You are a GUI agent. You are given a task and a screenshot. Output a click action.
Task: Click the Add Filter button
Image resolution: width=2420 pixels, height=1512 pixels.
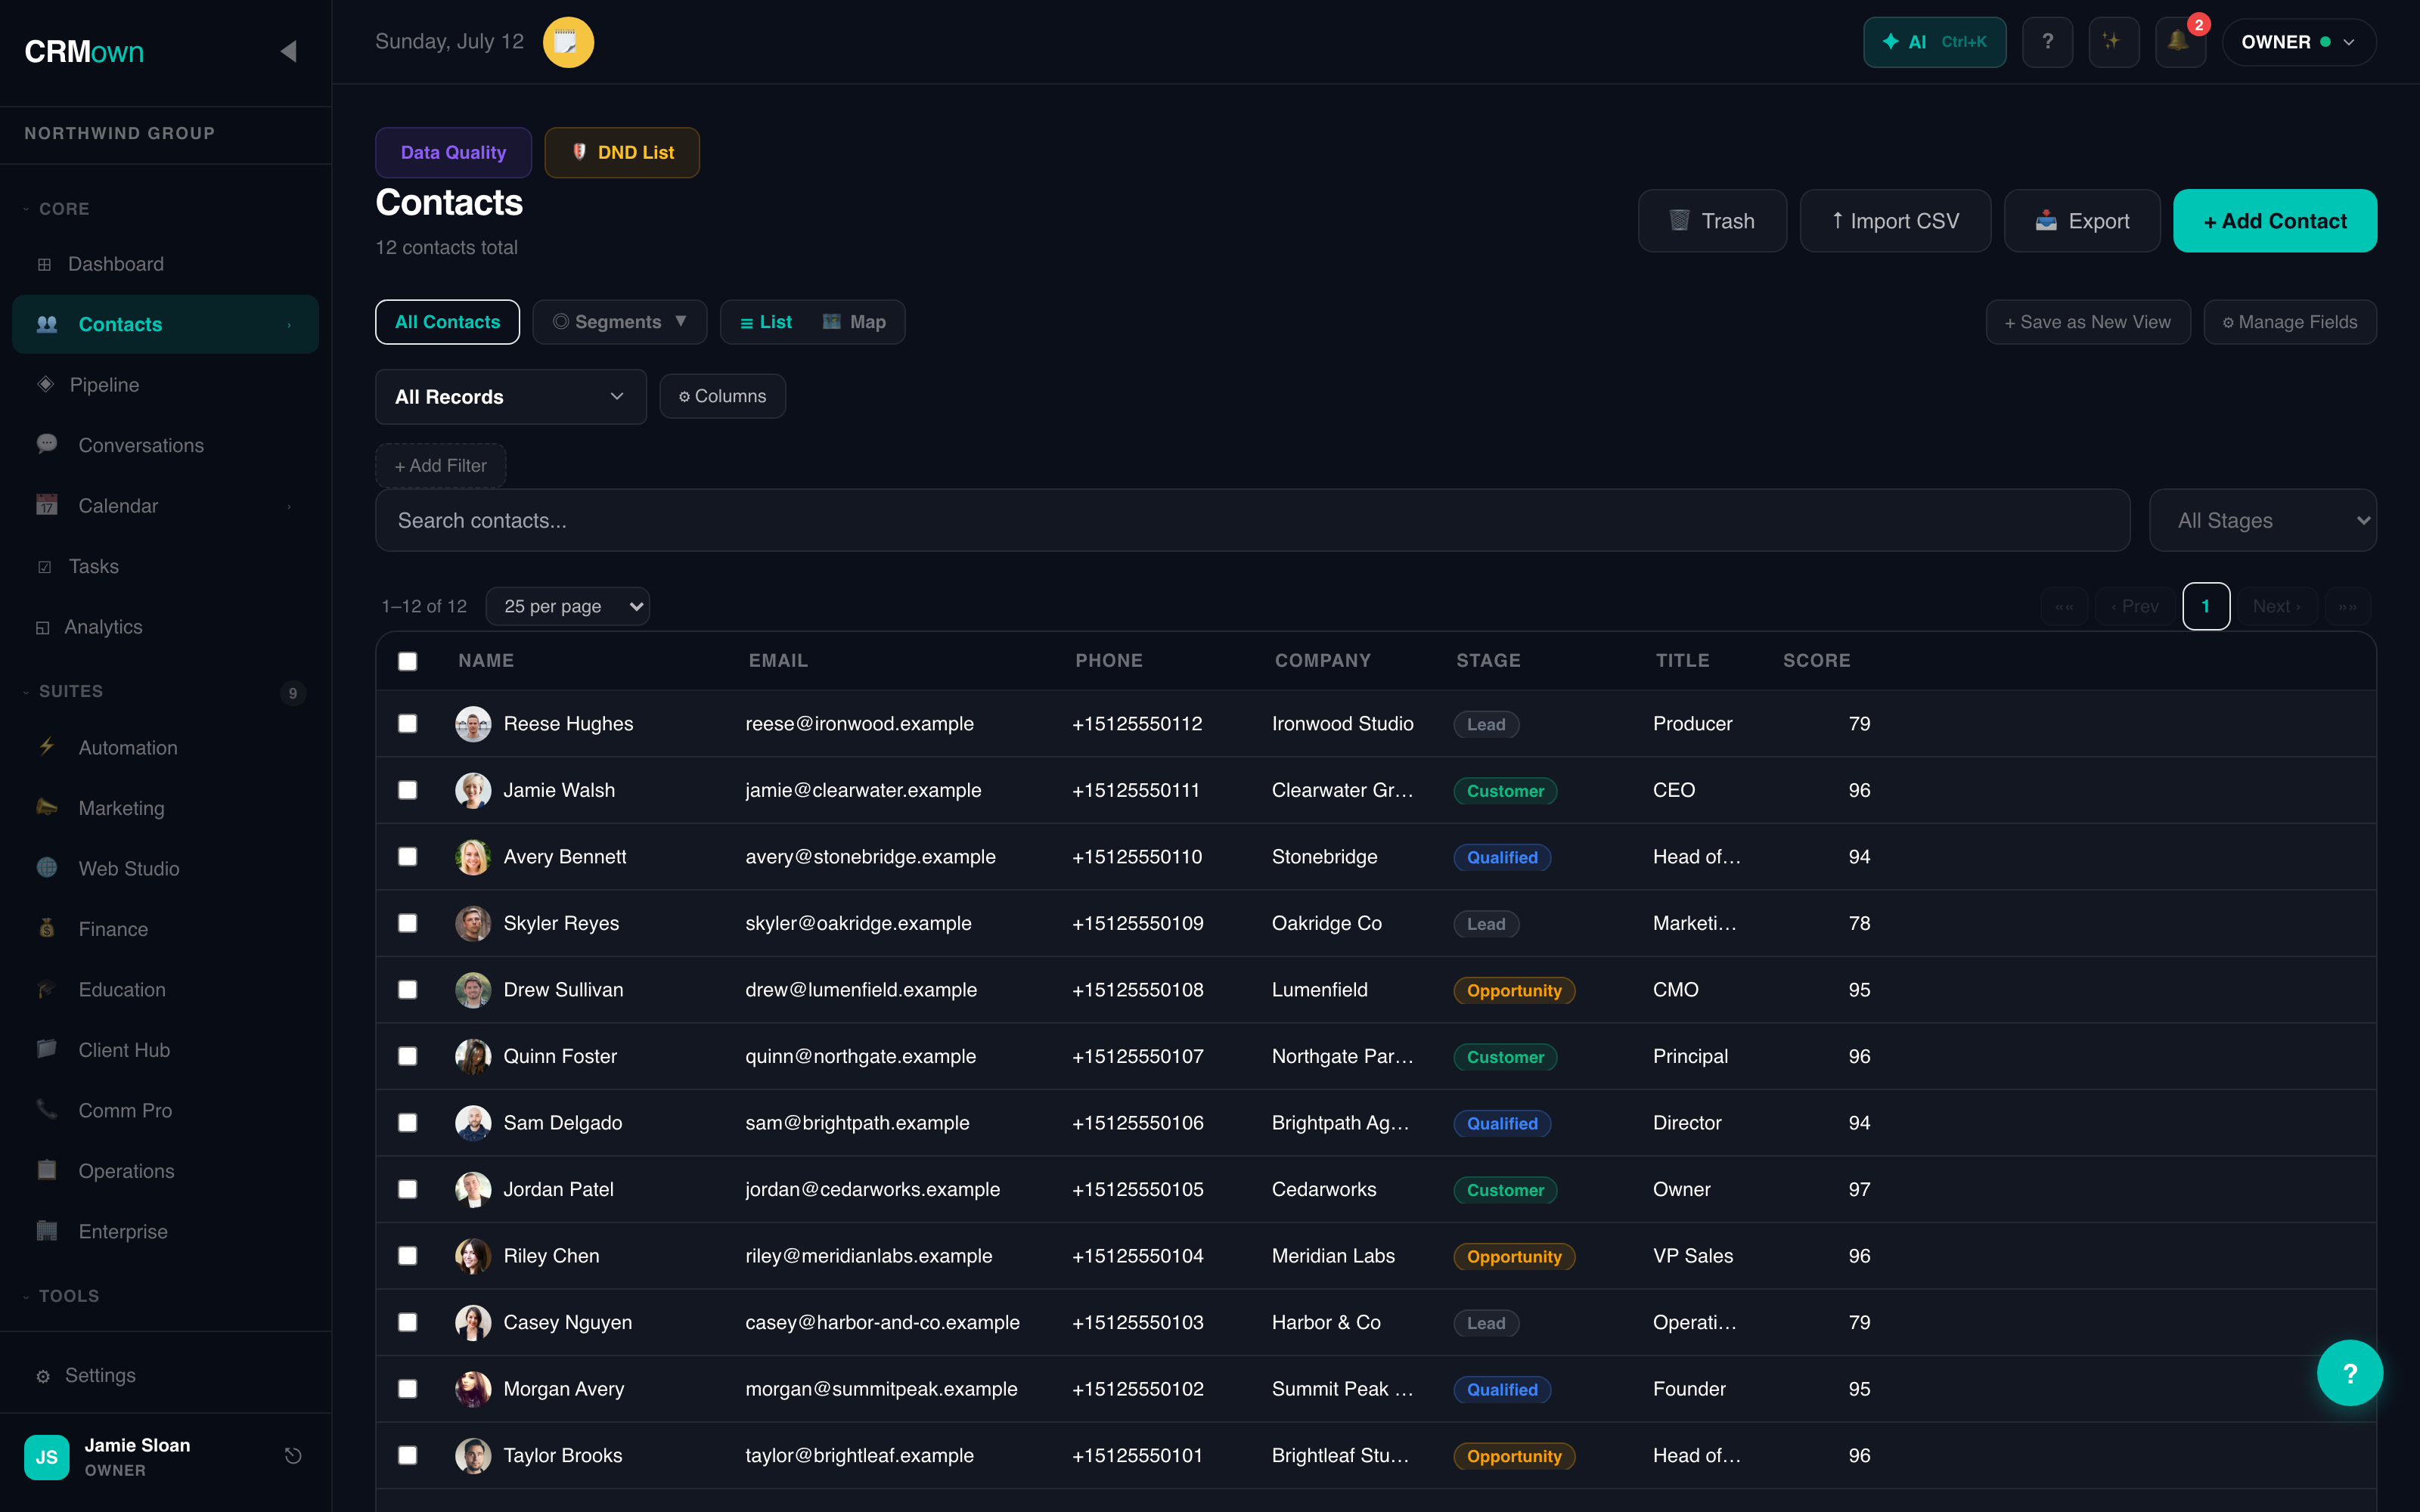[440, 466]
